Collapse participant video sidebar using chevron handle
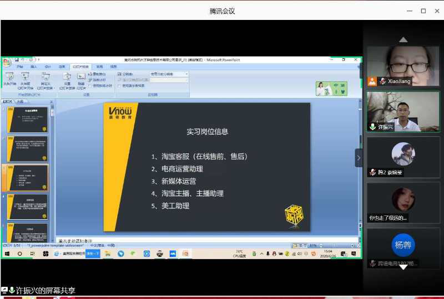 pyautogui.click(x=359, y=158)
